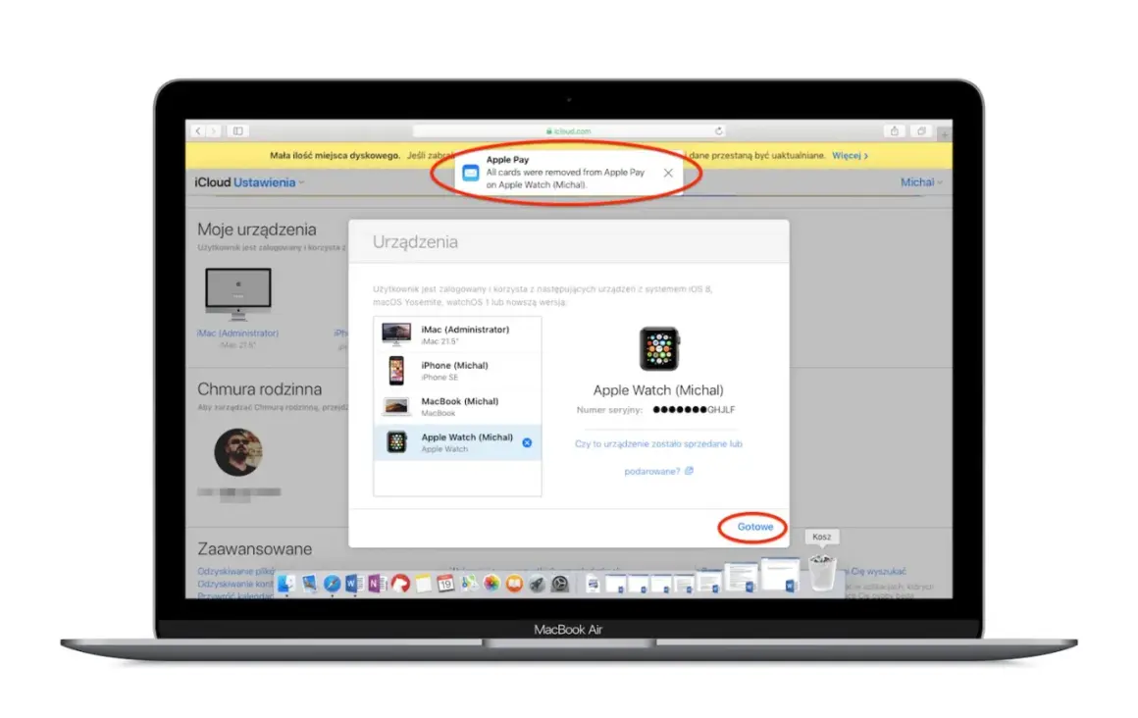Go forward with Safari's forward arrow
Screen dimensions: 1138x718
(214, 131)
